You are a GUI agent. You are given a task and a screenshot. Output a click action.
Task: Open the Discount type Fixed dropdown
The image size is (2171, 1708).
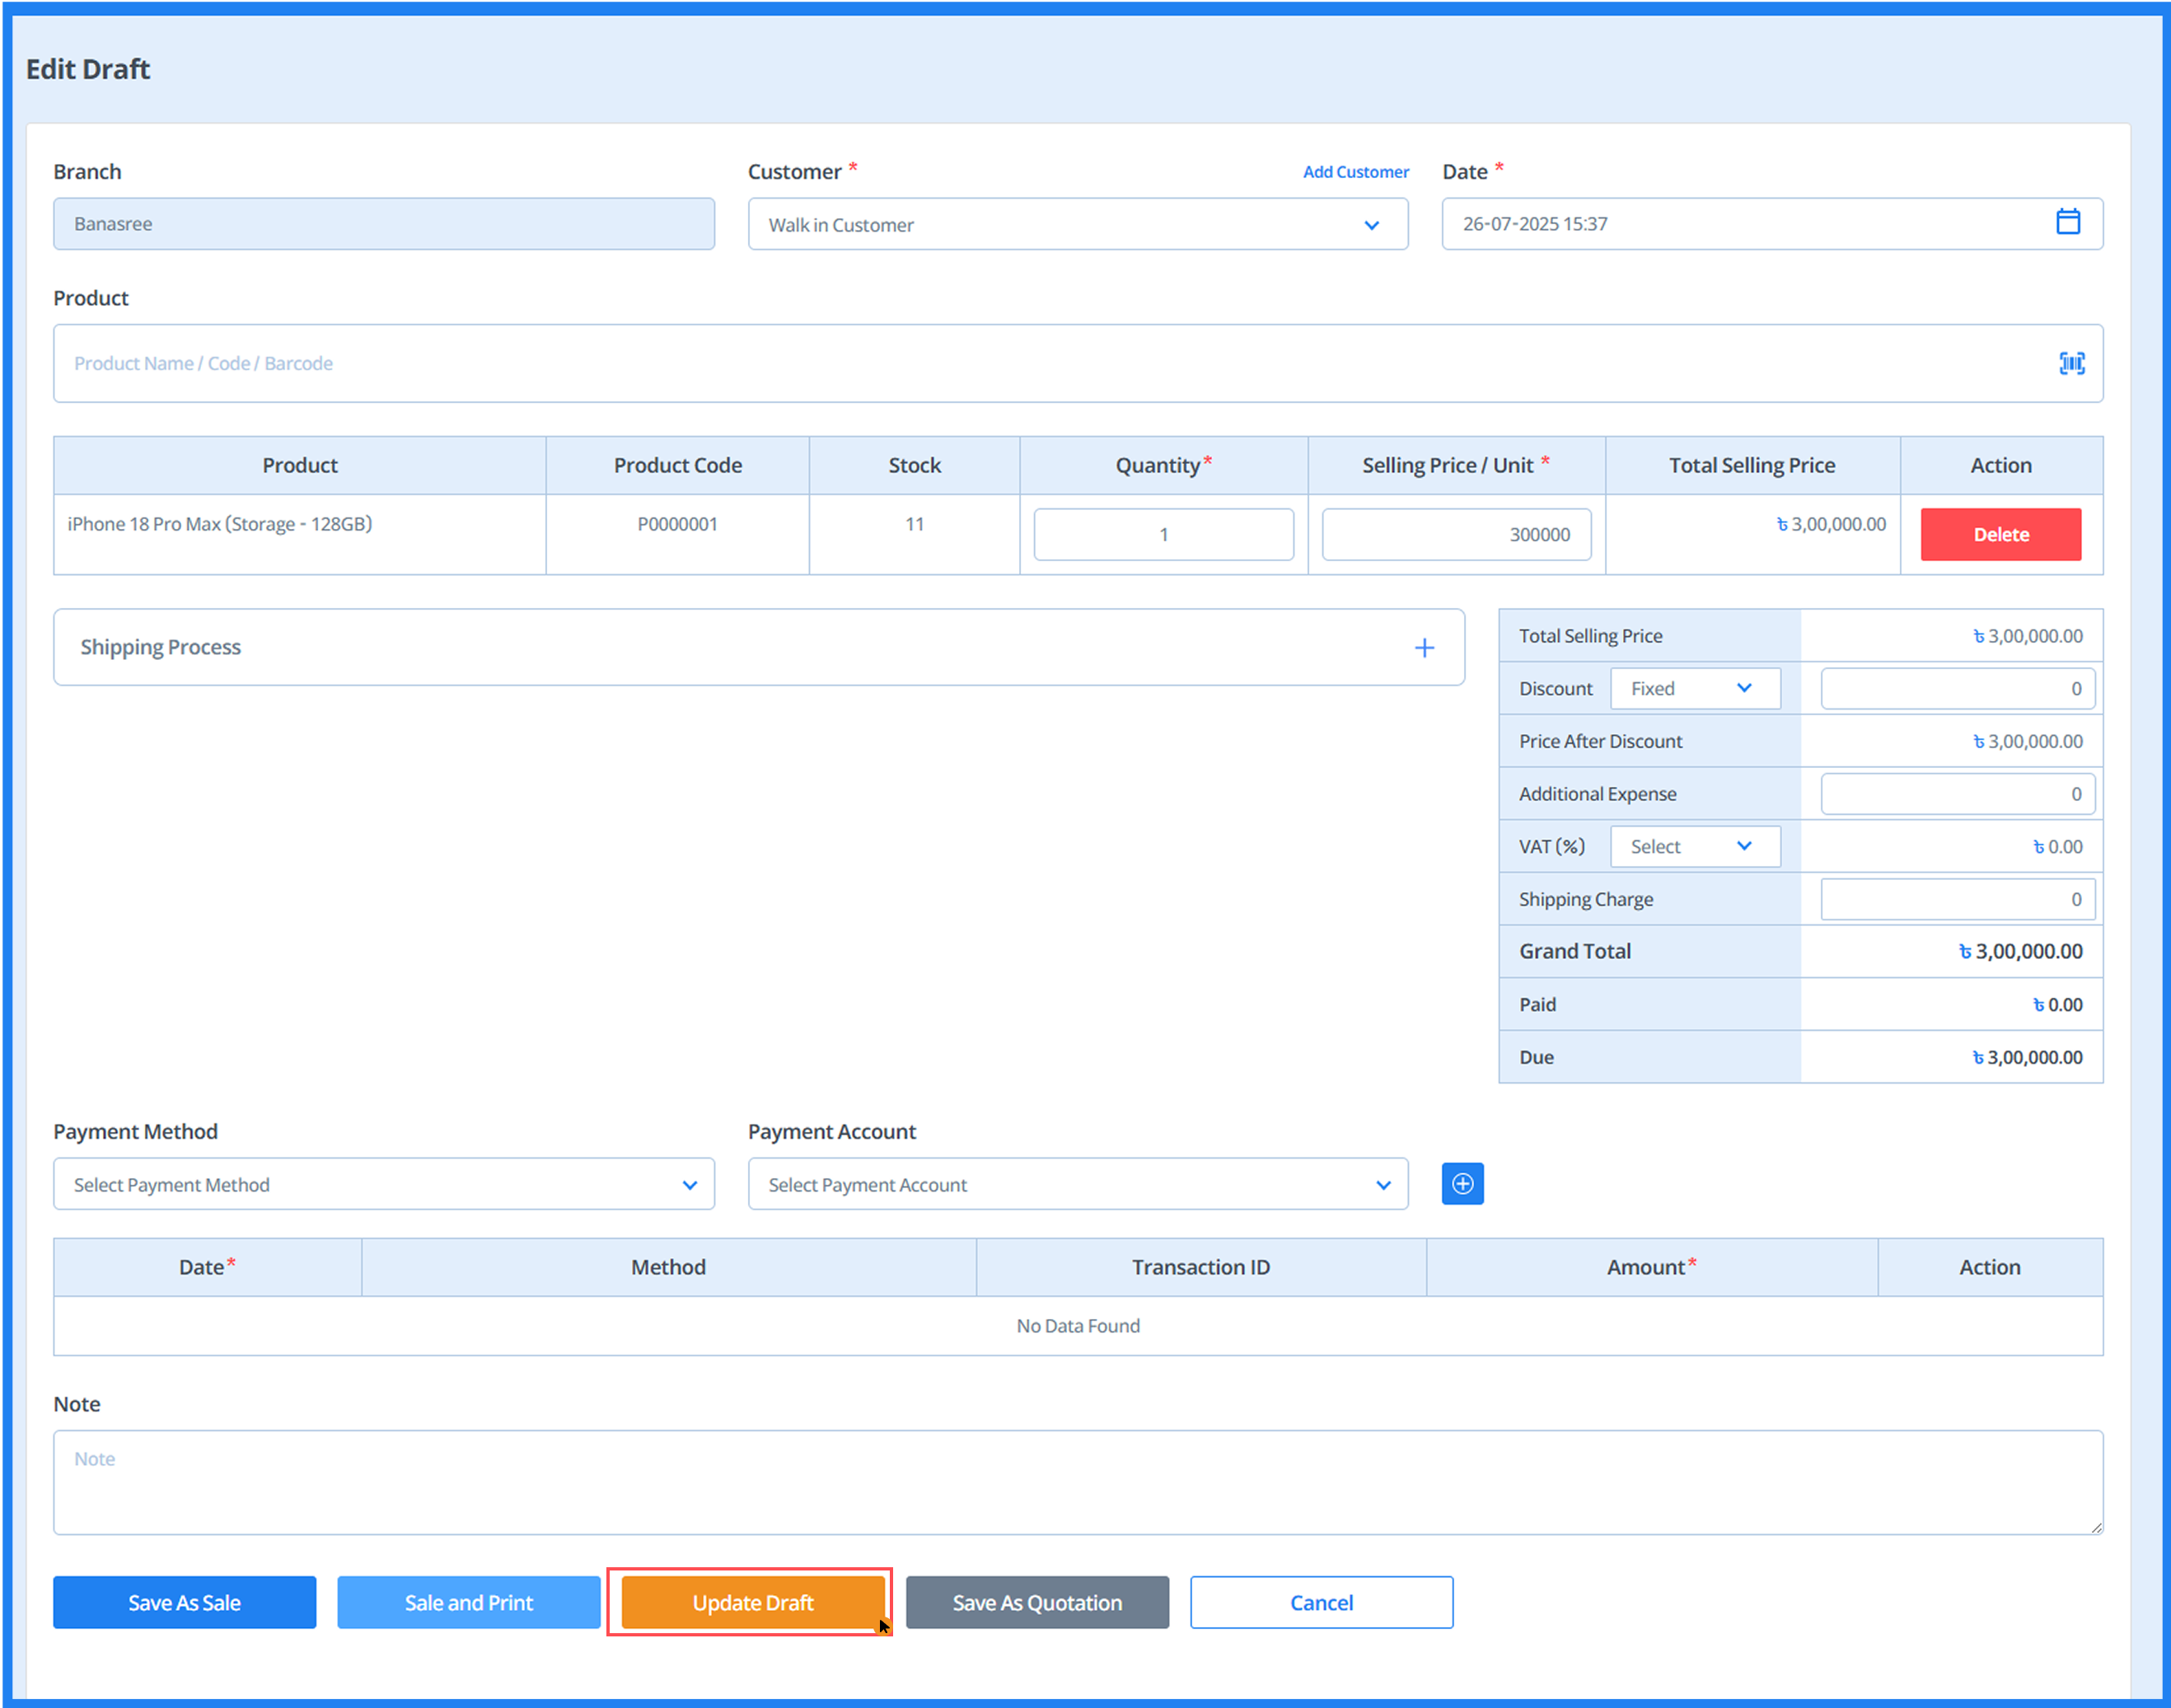coord(1694,688)
